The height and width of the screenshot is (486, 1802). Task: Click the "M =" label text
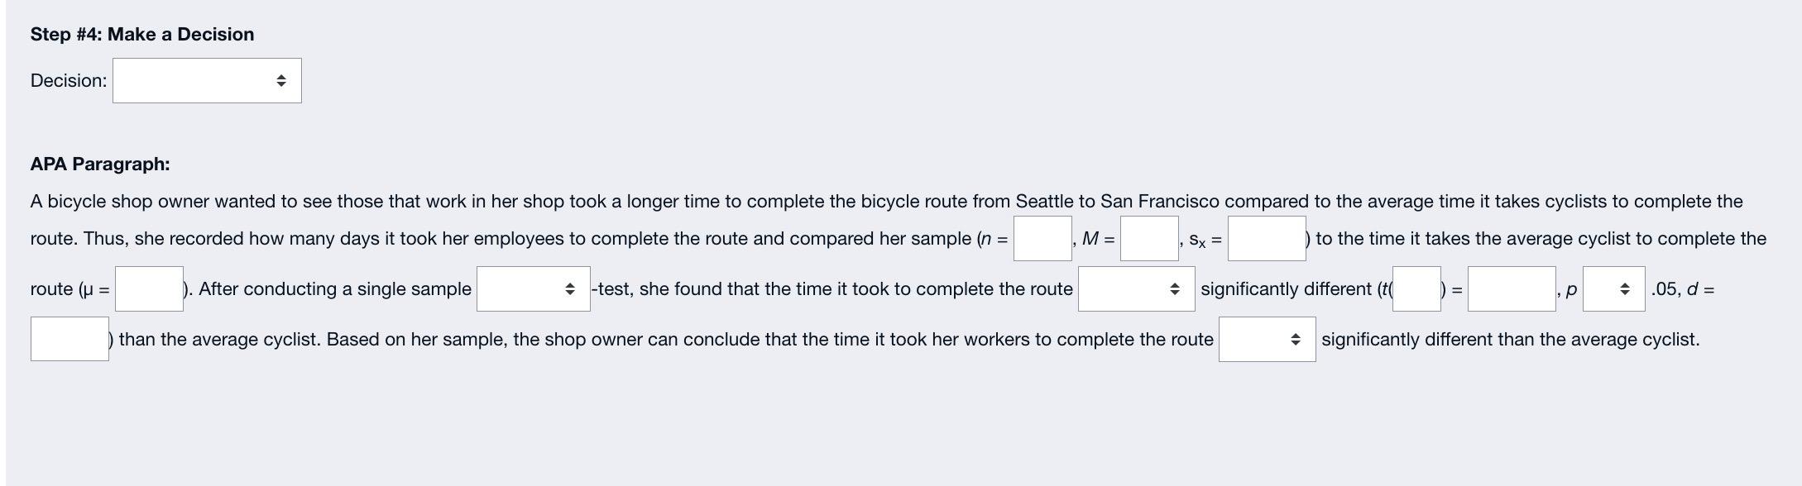(1098, 239)
